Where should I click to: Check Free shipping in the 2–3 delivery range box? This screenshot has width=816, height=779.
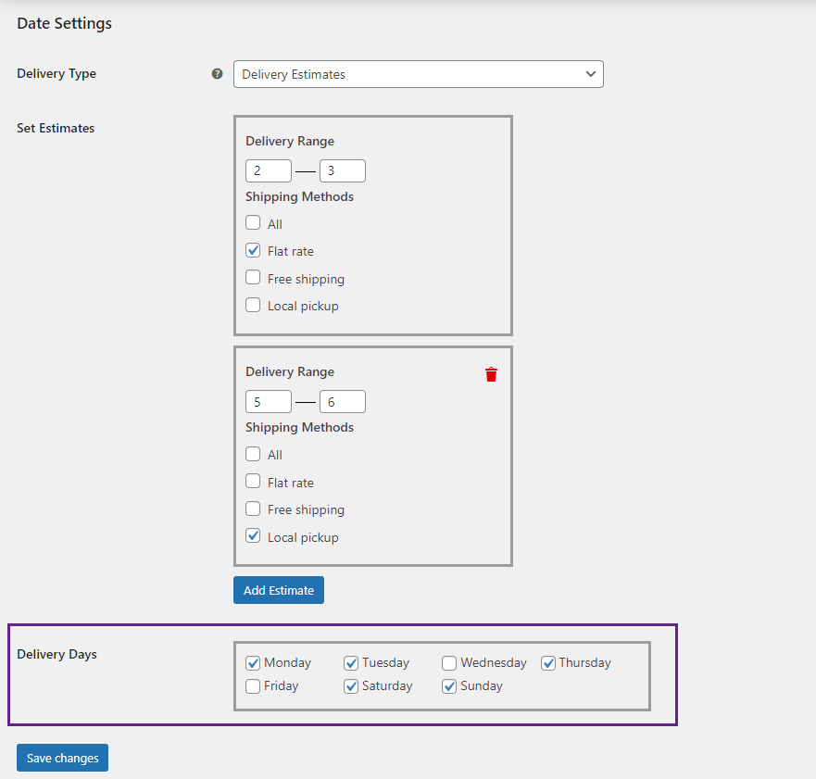(x=253, y=277)
